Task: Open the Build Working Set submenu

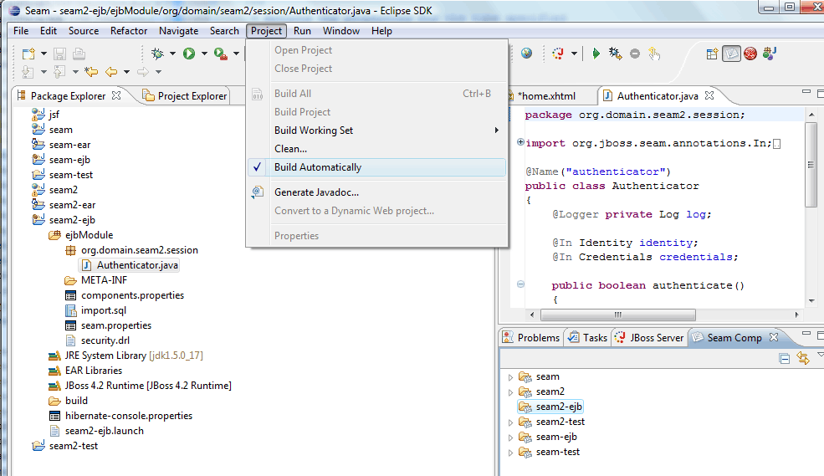Action: (314, 131)
